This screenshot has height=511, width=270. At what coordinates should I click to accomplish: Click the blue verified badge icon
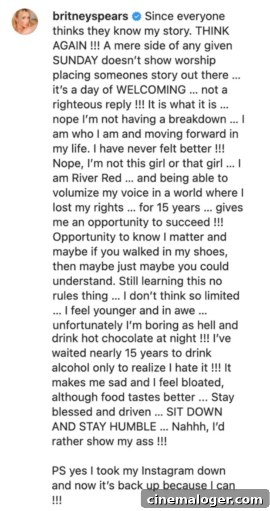click(136, 17)
